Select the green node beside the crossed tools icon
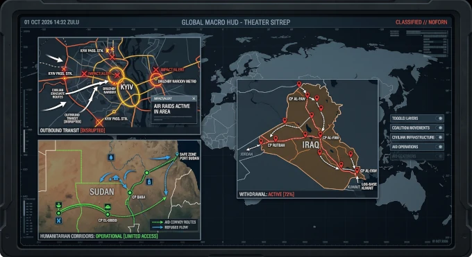The width and height of the screenshot is (472, 257). pos(59,213)
